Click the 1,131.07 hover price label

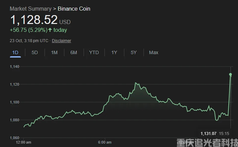(x=208, y=133)
